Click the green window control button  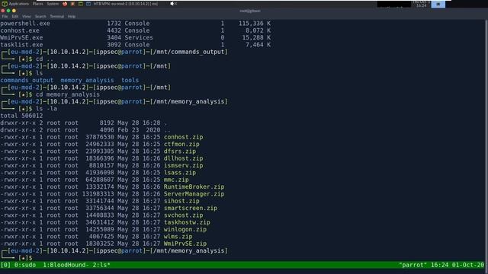click(x=8, y=11)
